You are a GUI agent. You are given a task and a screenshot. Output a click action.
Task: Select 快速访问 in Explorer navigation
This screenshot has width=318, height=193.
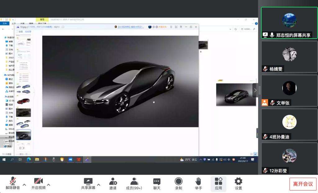[9, 37]
